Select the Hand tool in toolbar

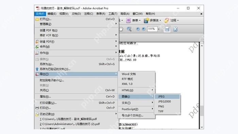click(x=121, y=29)
